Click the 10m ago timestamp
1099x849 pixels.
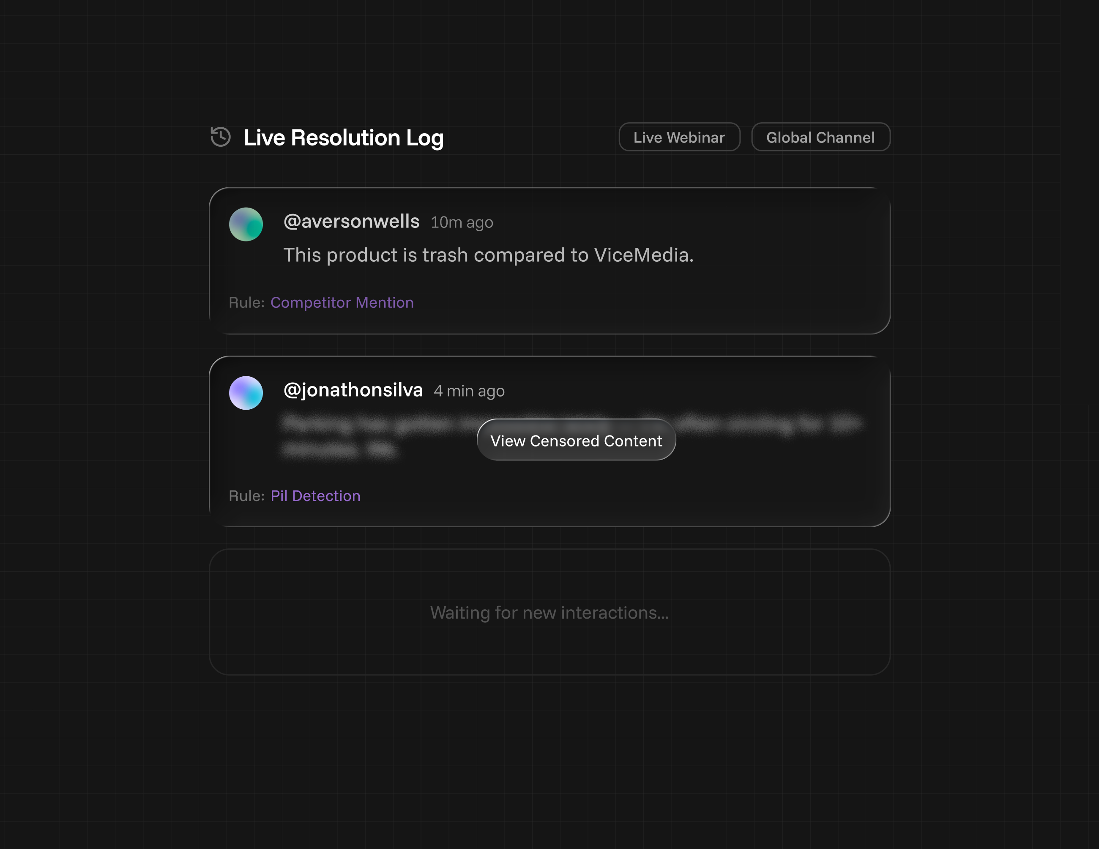(x=462, y=222)
